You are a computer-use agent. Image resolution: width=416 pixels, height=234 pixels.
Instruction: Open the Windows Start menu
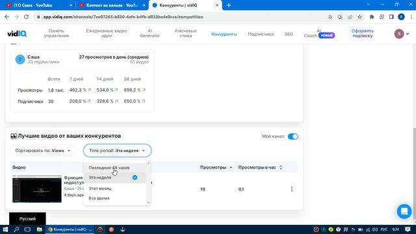pos(5,229)
